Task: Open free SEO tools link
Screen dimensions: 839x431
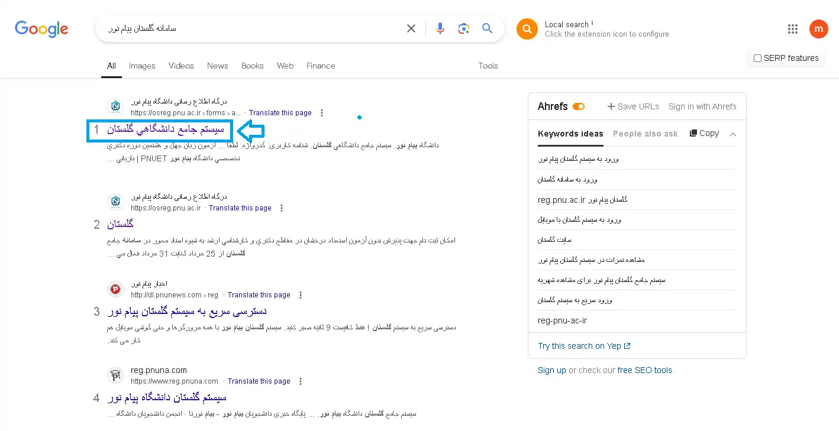Action: [645, 370]
